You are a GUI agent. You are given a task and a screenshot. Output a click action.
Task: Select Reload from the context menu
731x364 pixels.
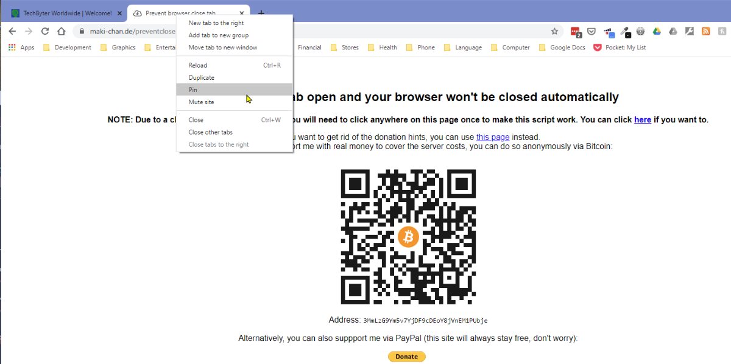pyautogui.click(x=235, y=65)
